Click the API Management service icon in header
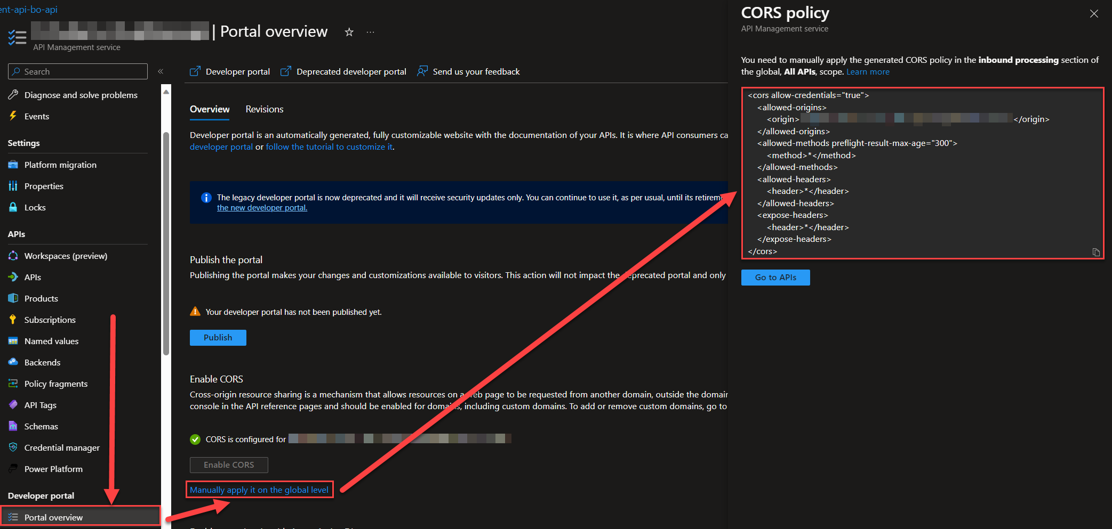The height and width of the screenshot is (529, 1112). pyautogui.click(x=17, y=37)
